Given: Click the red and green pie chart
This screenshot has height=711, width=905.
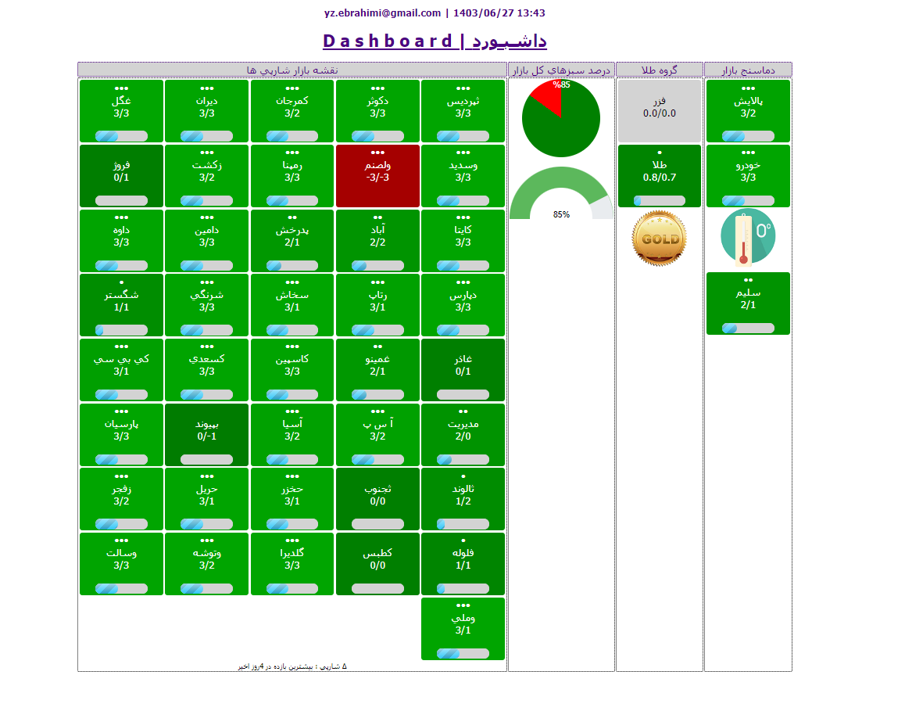Looking at the screenshot, I should [x=561, y=118].
